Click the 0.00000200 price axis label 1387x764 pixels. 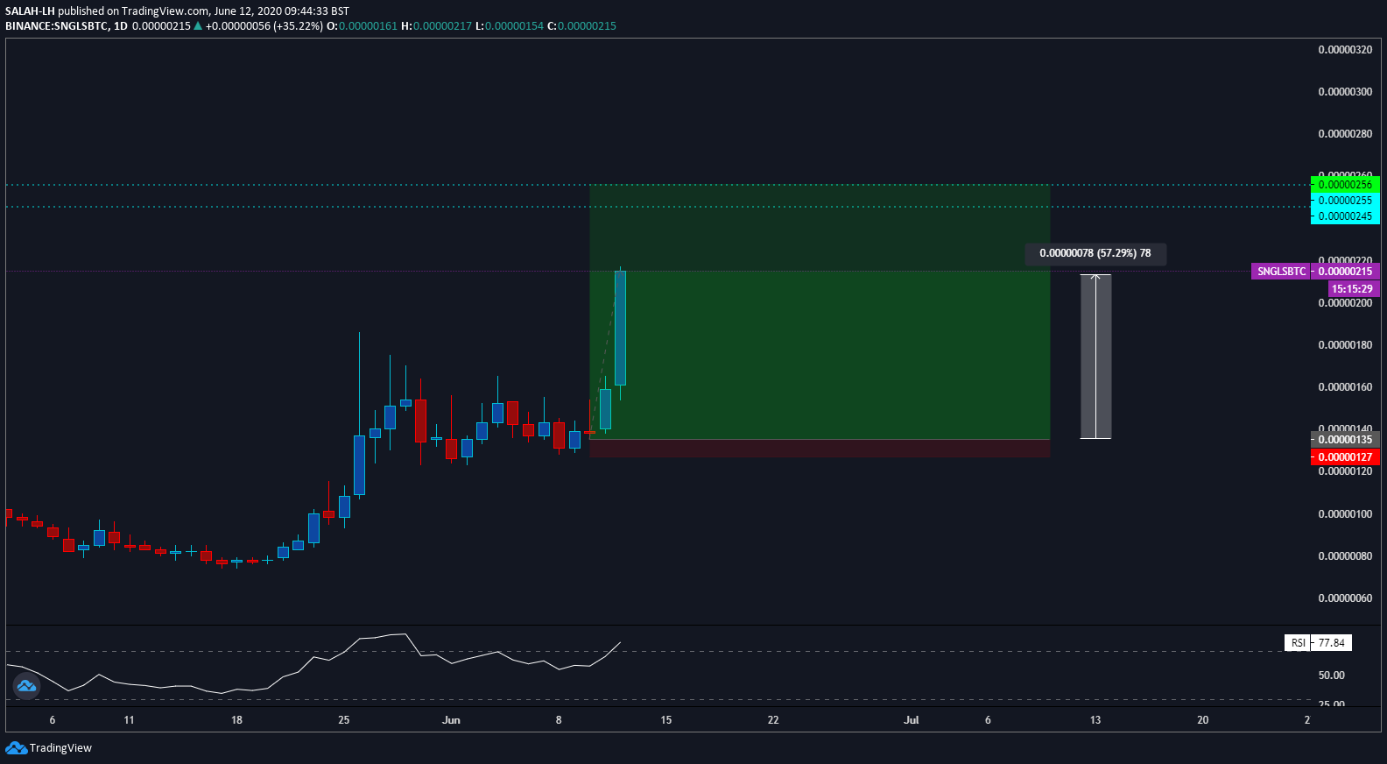(1345, 303)
